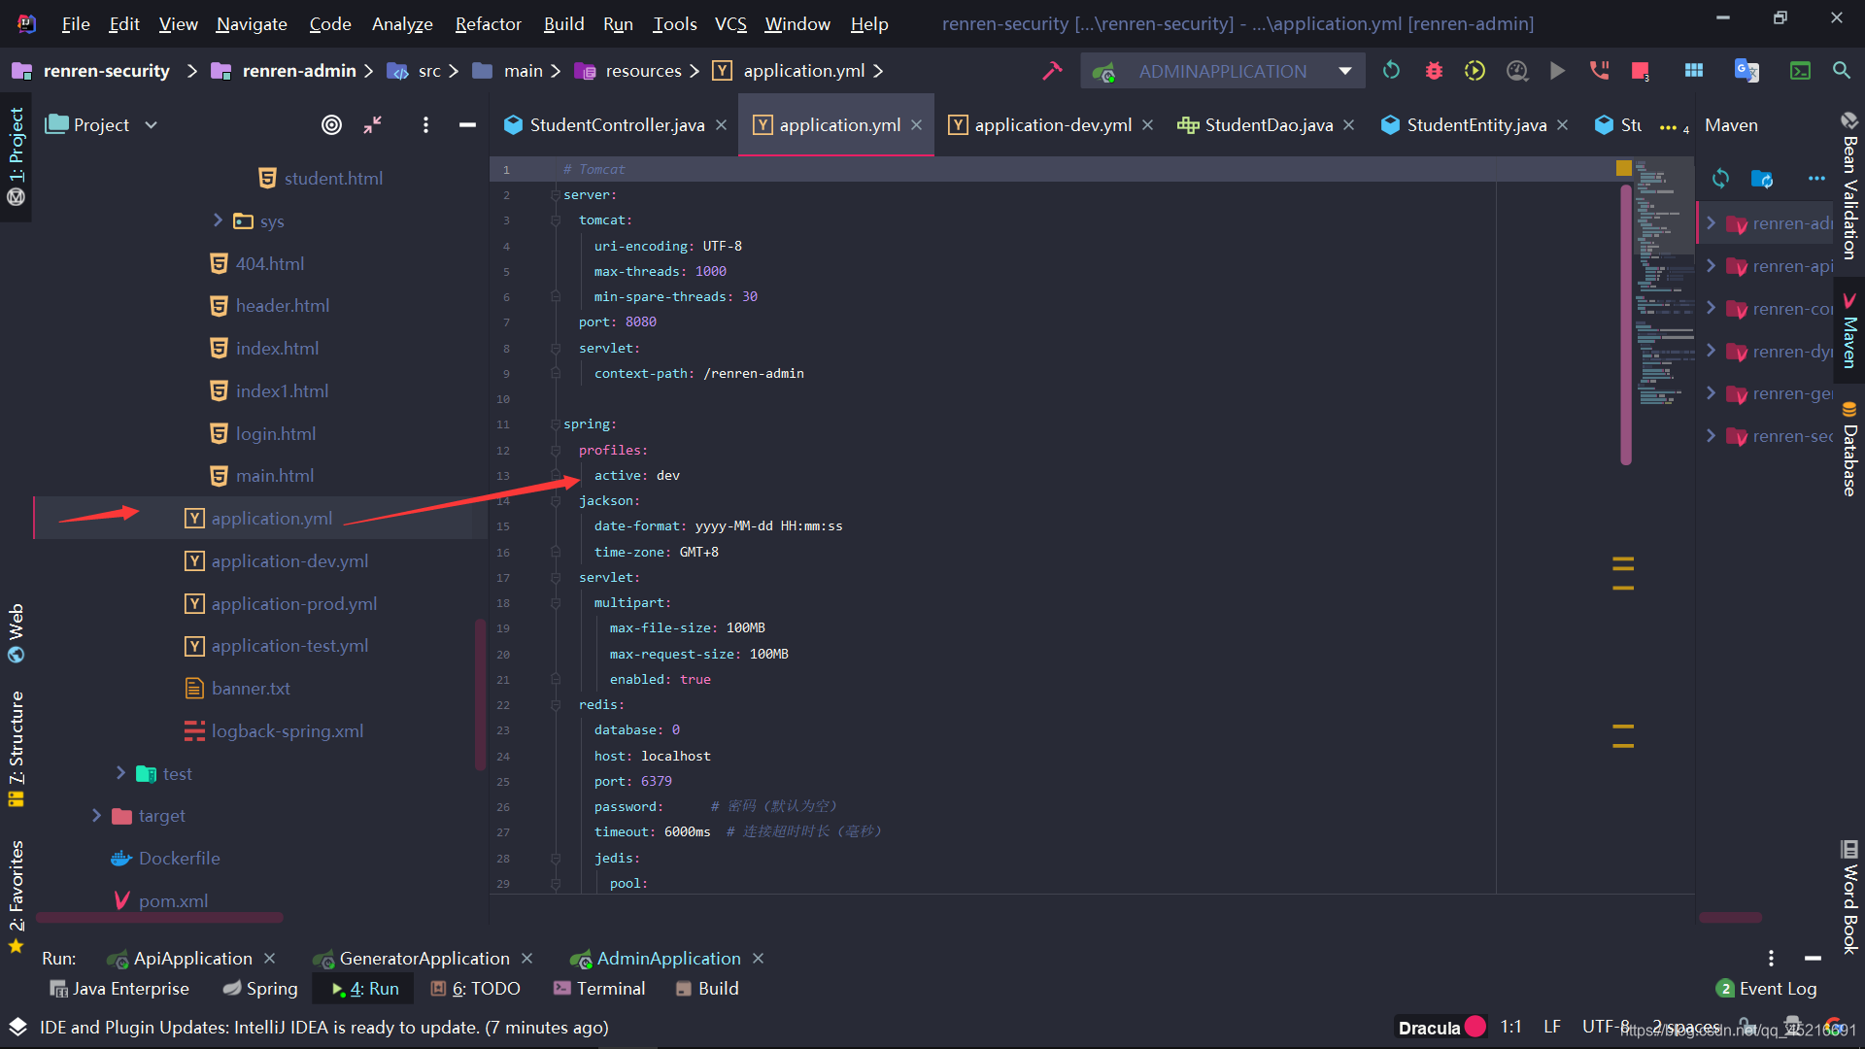The image size is (1865, 1049).
Task: Open the Navigate menu
Action: [x=252, y=23]
